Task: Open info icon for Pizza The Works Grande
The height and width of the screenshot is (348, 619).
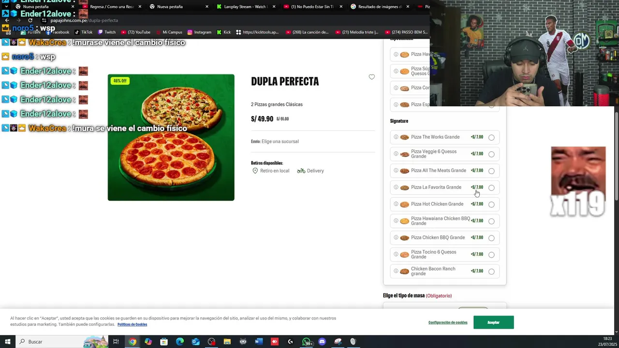Action: (x=396, y=137)
